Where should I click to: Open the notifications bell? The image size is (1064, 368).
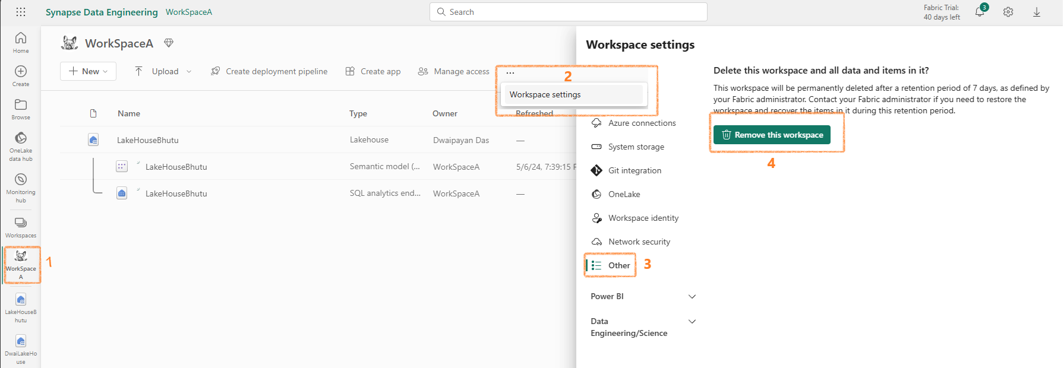pos(980,12)
